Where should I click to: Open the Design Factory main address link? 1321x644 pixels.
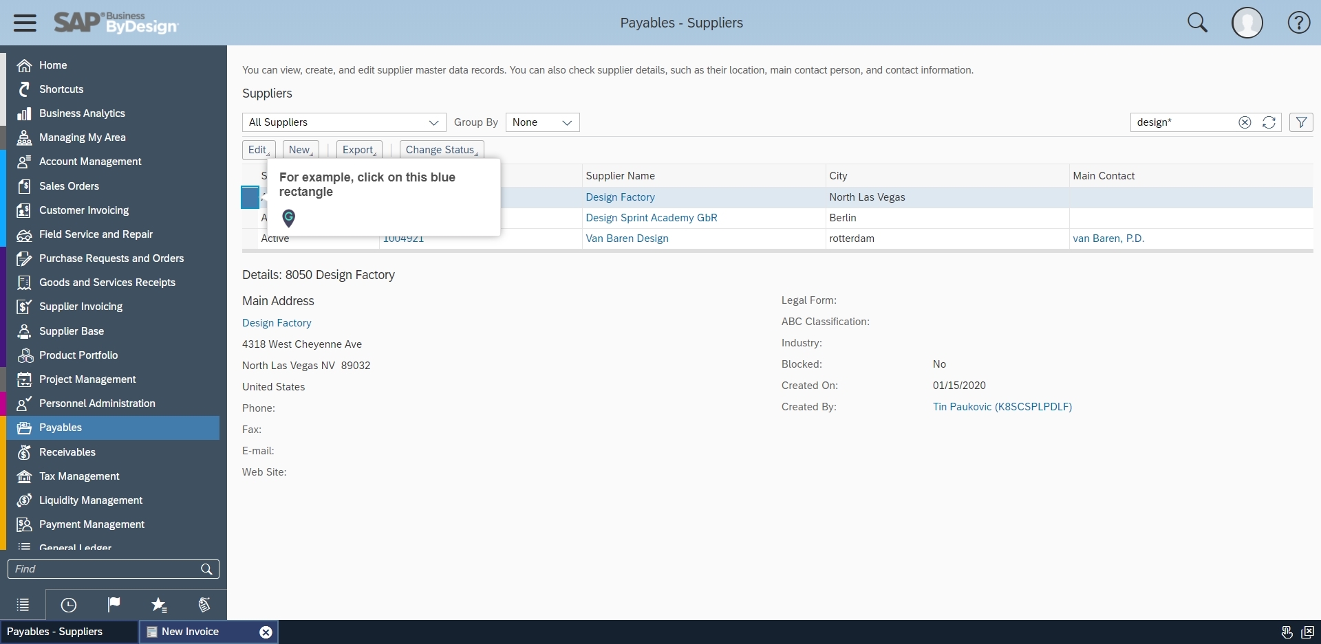click(277, 323)
